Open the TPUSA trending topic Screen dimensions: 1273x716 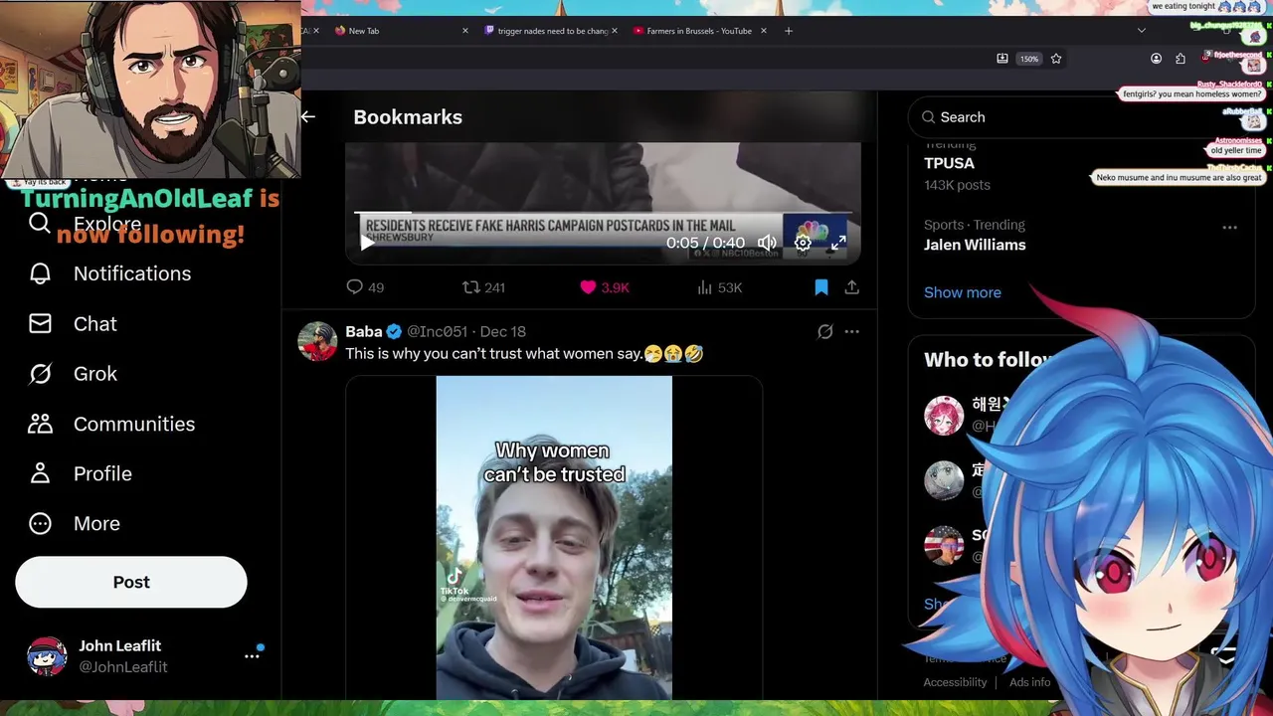coord(949,163)
